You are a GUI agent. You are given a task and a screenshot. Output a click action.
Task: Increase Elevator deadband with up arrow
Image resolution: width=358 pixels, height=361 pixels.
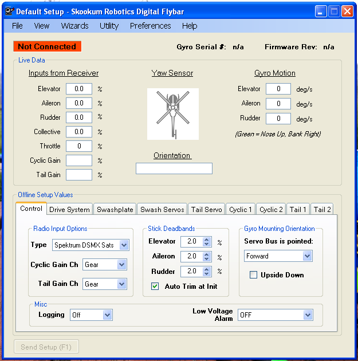click(207, 239)
